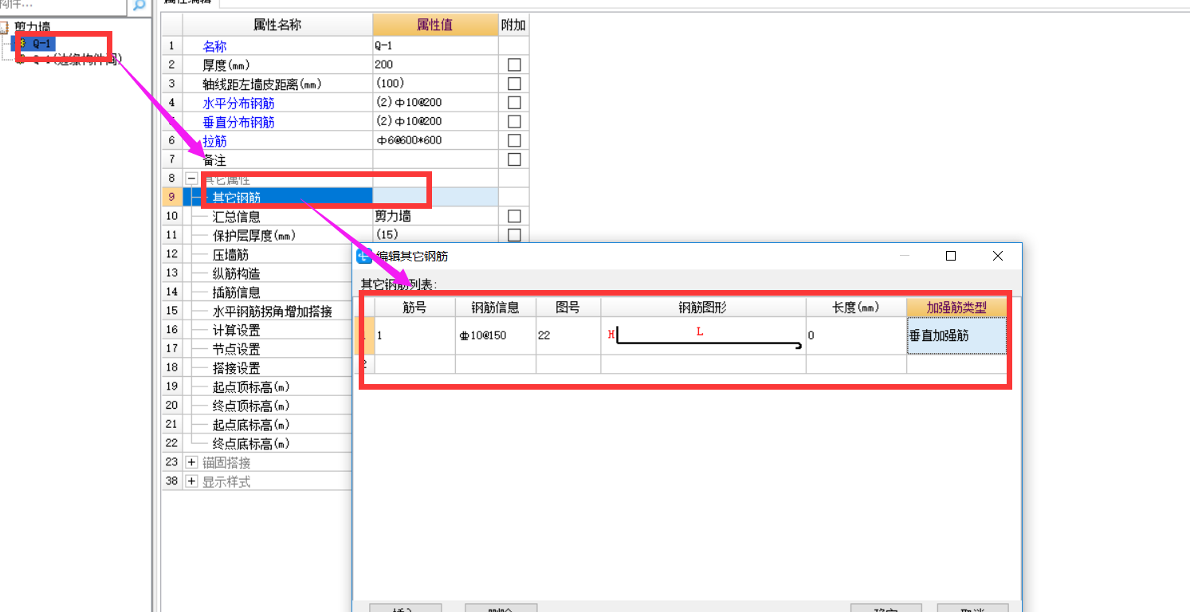1190x612 pixels.
Task: Click the 附加 column header
Action: (513, 25)
